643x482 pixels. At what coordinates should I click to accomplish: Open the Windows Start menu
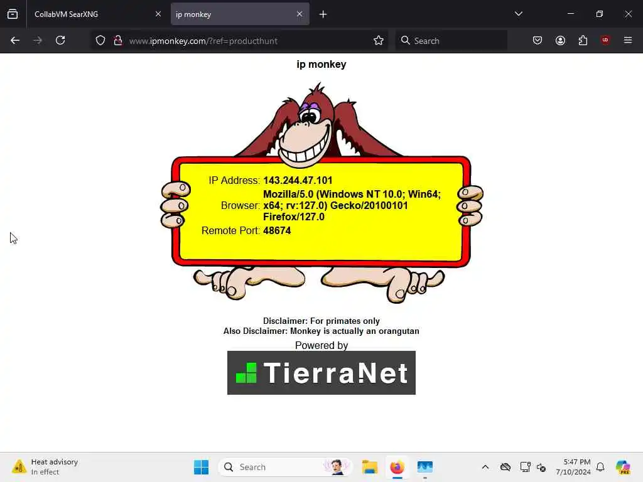201,467
